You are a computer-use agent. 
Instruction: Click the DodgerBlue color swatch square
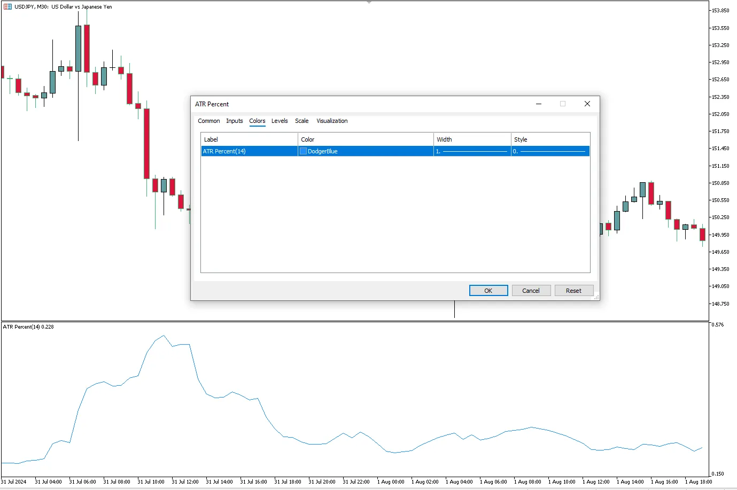pyautogui.click(x=304, y=151)
